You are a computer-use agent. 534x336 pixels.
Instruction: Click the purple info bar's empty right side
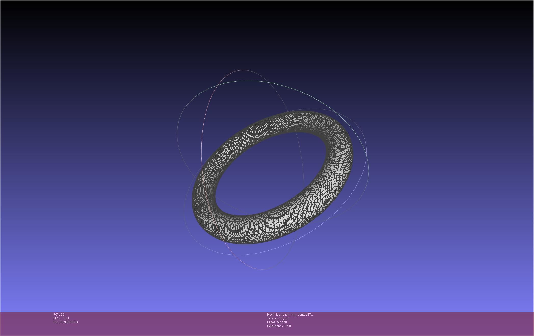(433, 323)
